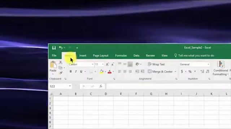Image resolution: width=231 pixels, height=129 pixels.
Task: Click Decrease Indent icon
Action: 137,72
